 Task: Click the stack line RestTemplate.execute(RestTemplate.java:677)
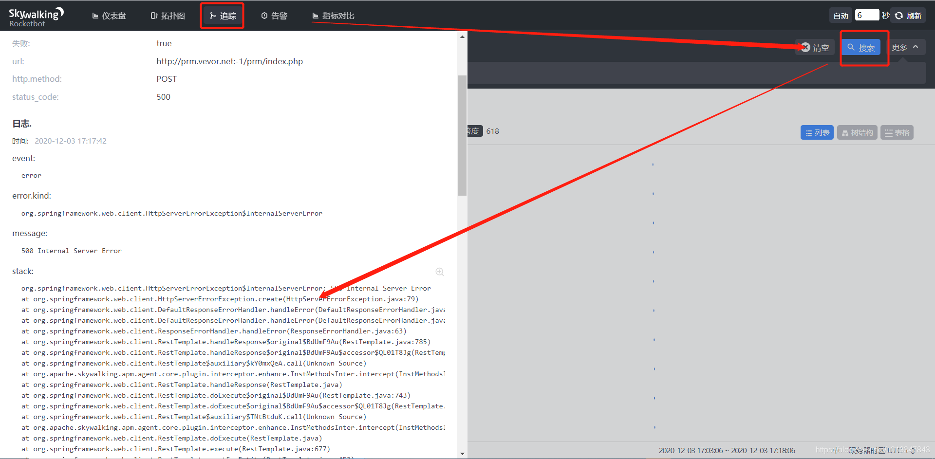click(x=176, y=449)
